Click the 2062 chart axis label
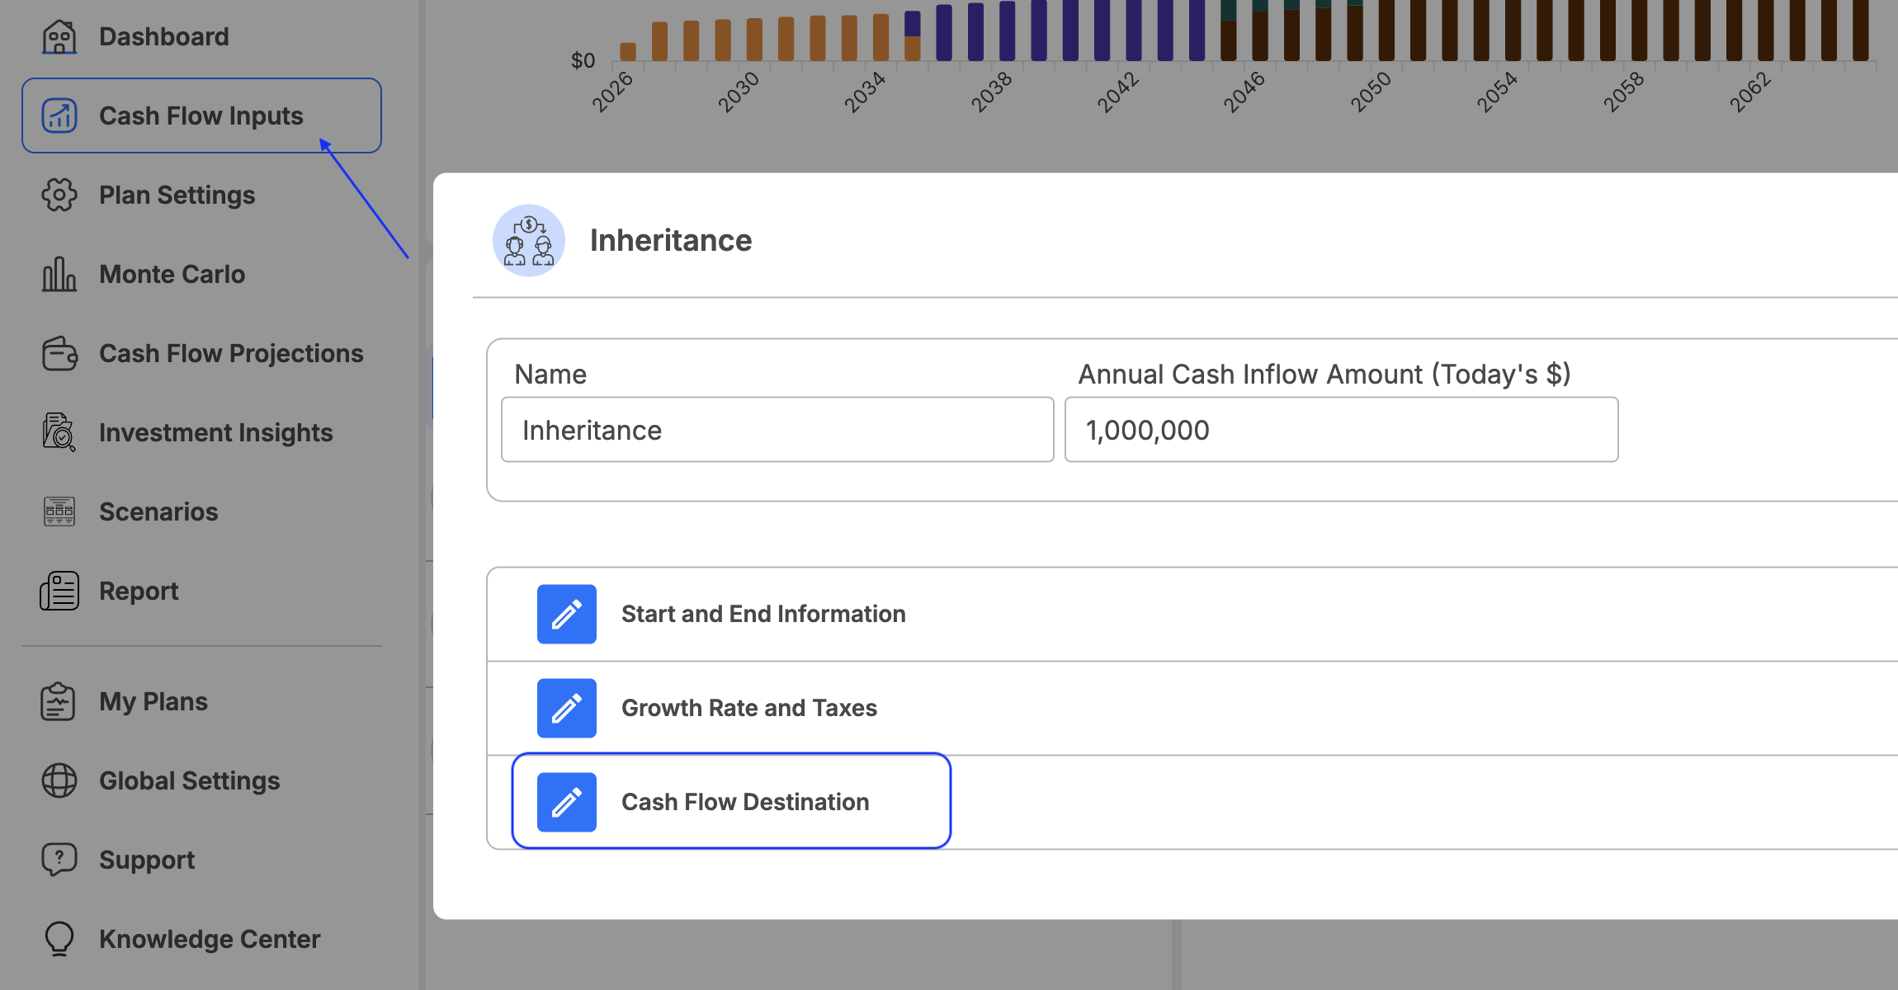Viewport: 1898px width, 990px height. (1750, 91)
